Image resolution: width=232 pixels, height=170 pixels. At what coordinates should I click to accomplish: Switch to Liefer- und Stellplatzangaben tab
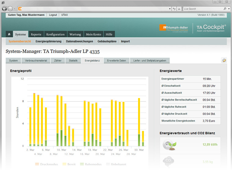pyautogui.click(x=150, y=61)
